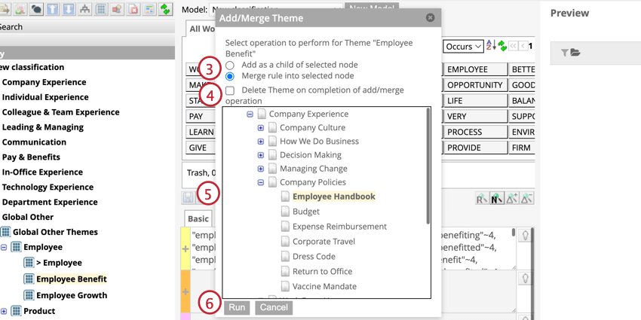
Task: Select Merge rule into selected node option
Action: [x=230, y=76]
